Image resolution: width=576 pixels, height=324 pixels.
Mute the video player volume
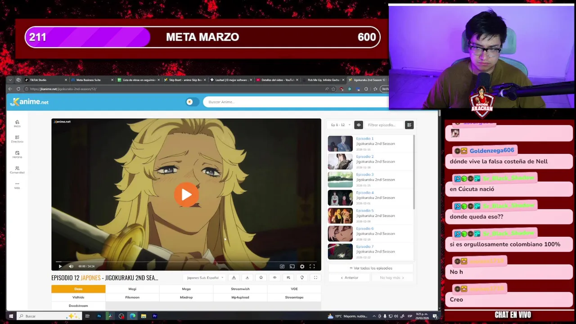click(71, 266)
